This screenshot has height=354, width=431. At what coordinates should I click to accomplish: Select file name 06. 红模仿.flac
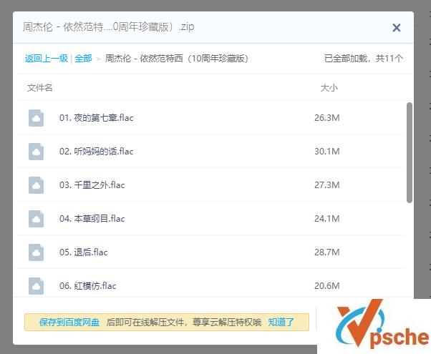click(x=88, y=286)
